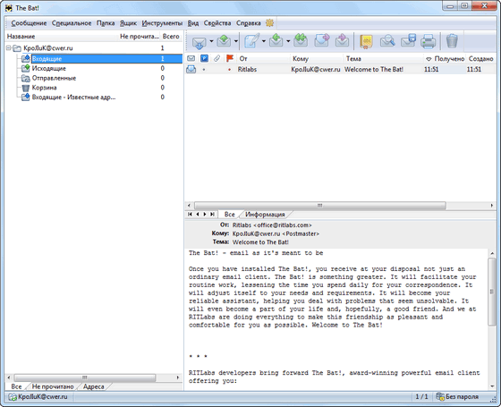Toggle the flag dot on Ritlabs message
Viewport: 501px width, 407px height.
(229, 70)
